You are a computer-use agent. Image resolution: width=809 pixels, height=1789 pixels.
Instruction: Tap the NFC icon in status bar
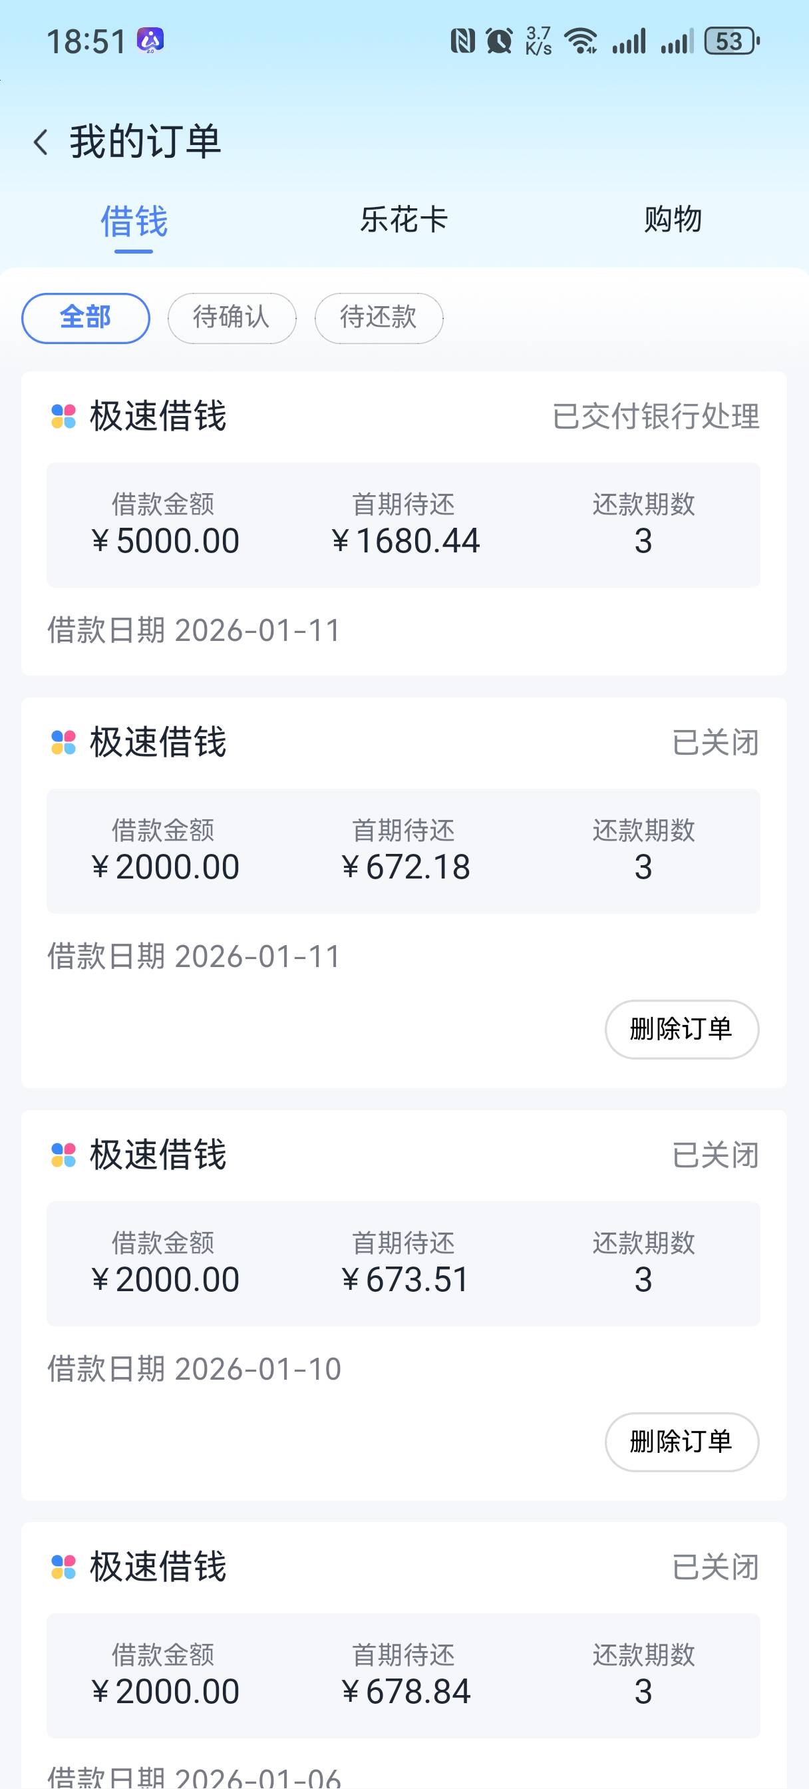462,41
